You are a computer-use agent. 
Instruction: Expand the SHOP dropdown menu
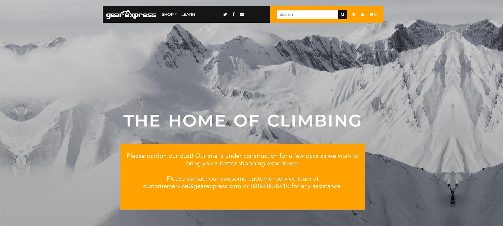pos(169,14)
